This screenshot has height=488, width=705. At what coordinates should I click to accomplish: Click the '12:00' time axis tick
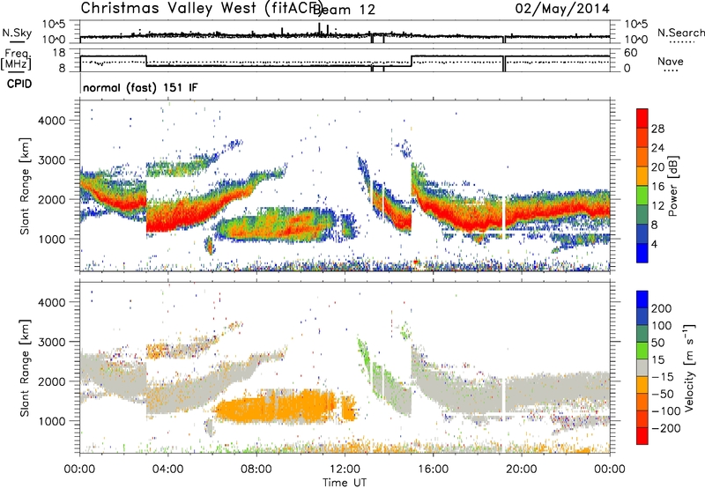pos(345,470)
